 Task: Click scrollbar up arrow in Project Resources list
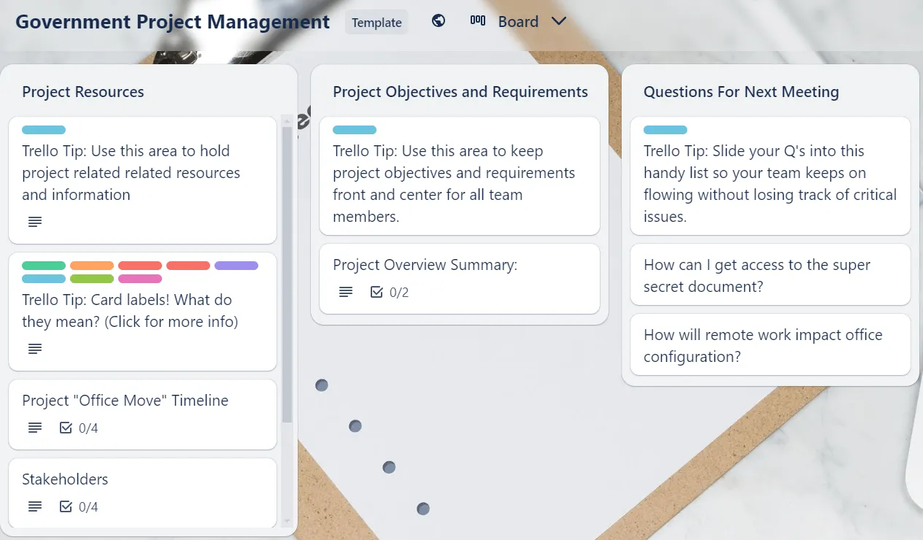click(x=287, y=120)
